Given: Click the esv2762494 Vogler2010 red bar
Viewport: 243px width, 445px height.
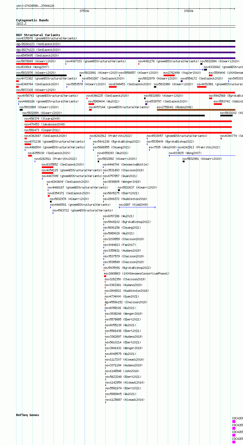Looking at the screenshot, I should (169, 75).
